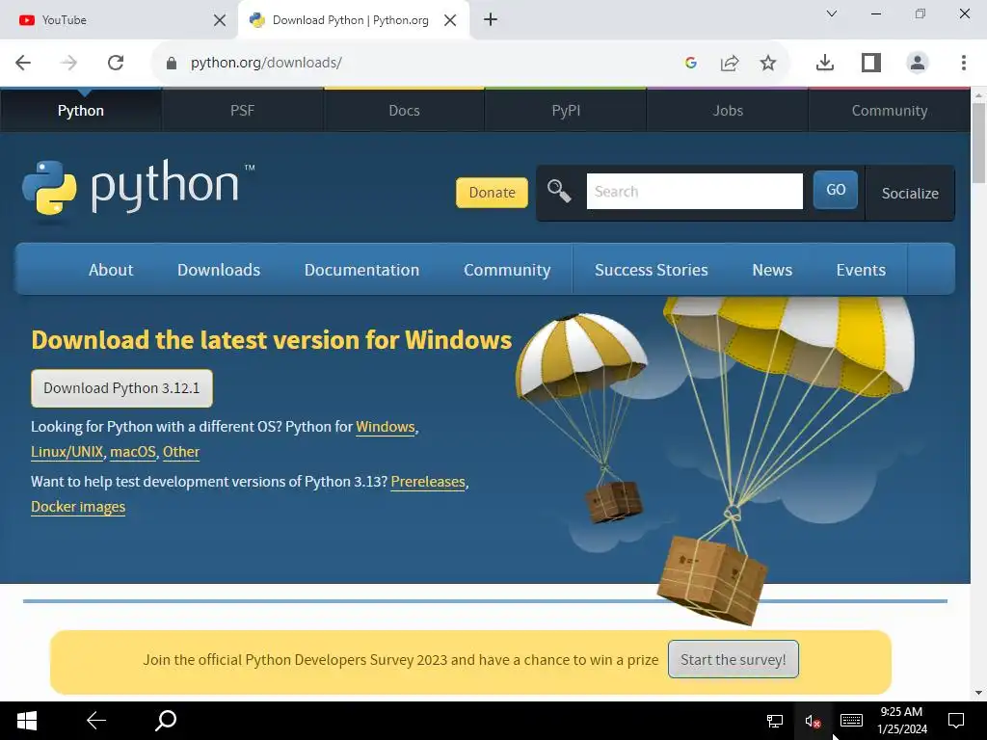Click the muted speaker tray icon

(813, 721)
